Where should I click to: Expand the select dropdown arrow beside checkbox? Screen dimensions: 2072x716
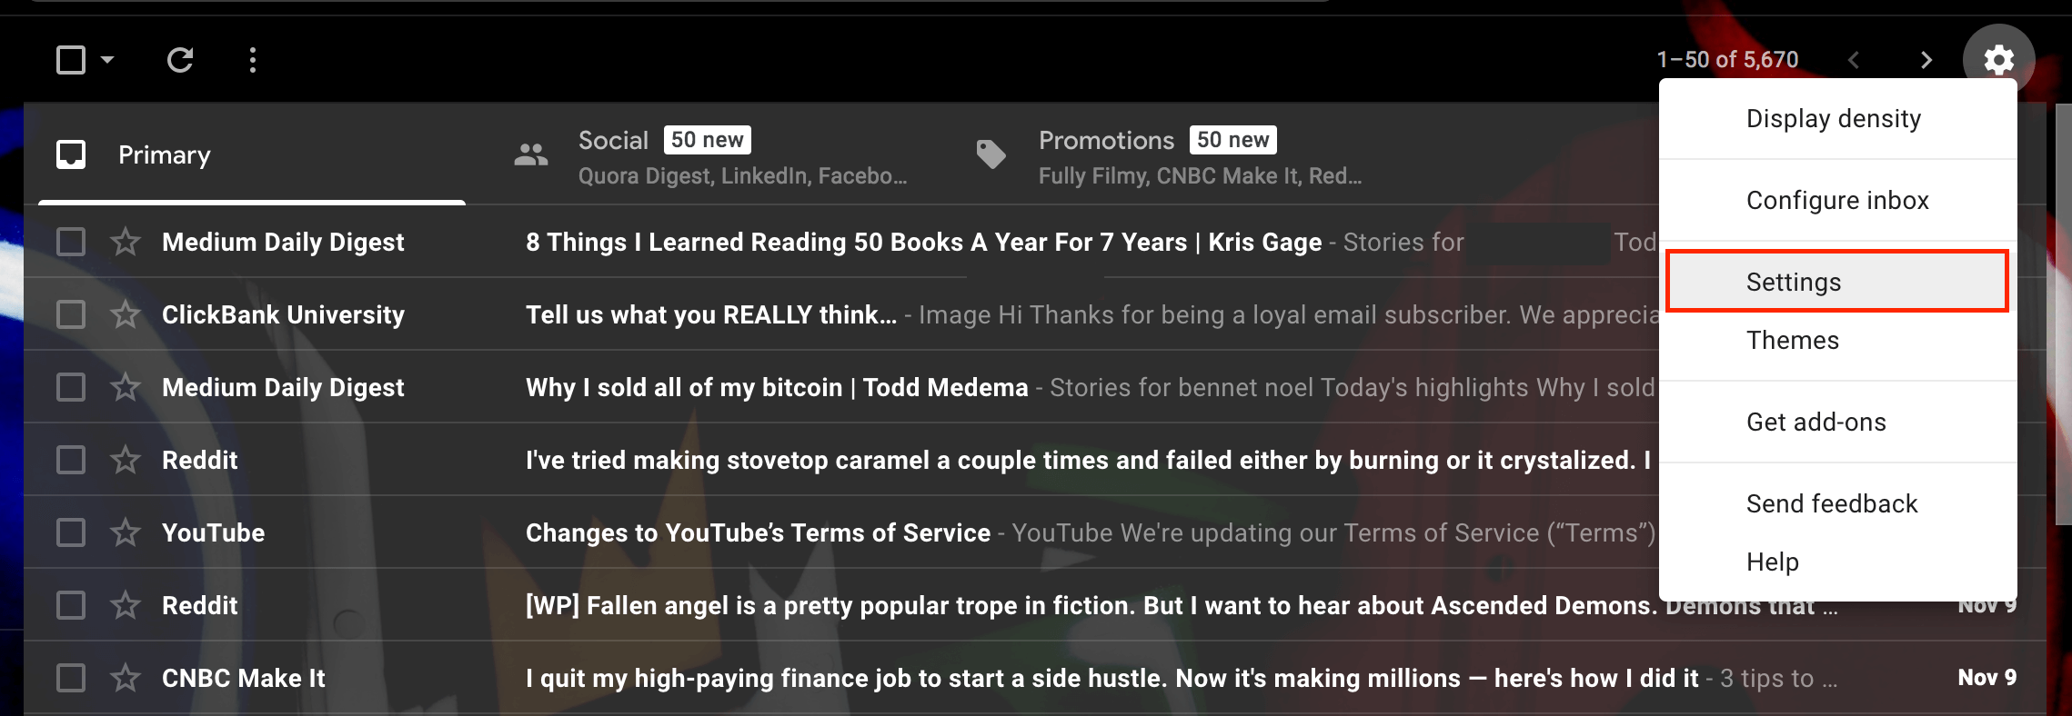click(x=107, y=60)
